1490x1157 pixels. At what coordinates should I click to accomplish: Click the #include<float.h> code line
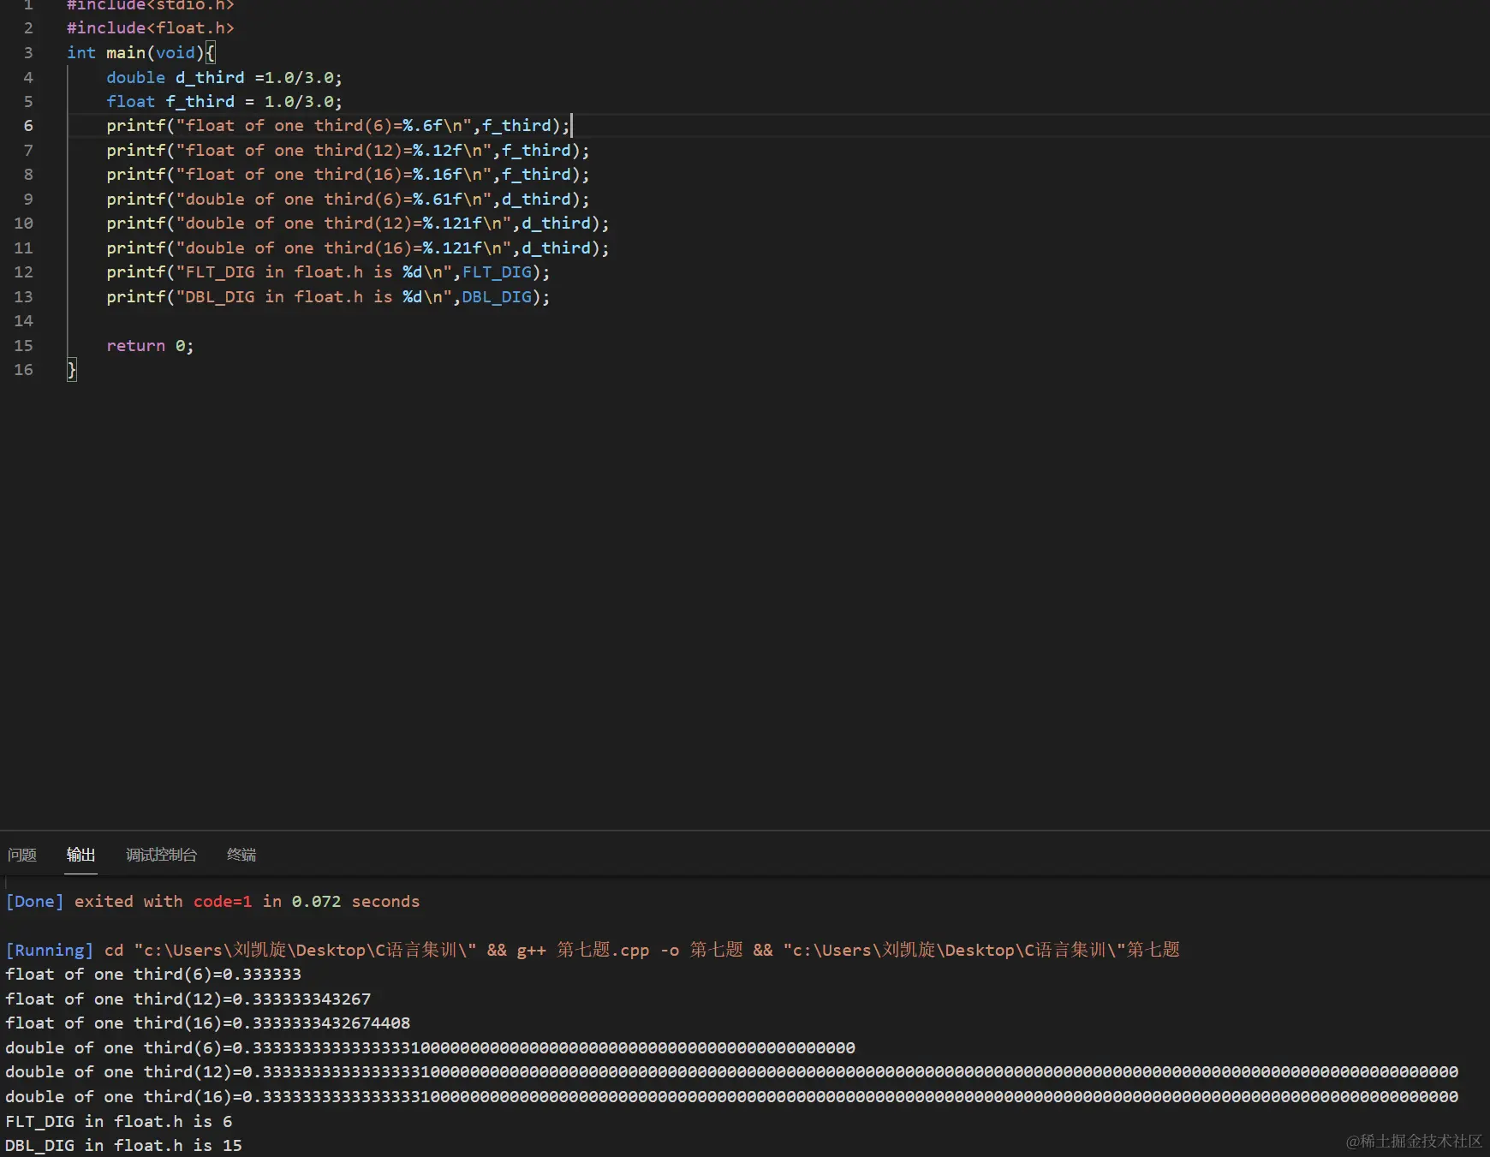(x=151, y=28)
